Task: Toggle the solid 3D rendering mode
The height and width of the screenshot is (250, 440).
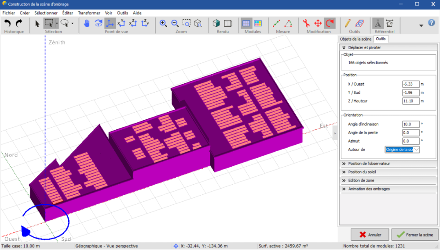Action: tap(216, 23)
